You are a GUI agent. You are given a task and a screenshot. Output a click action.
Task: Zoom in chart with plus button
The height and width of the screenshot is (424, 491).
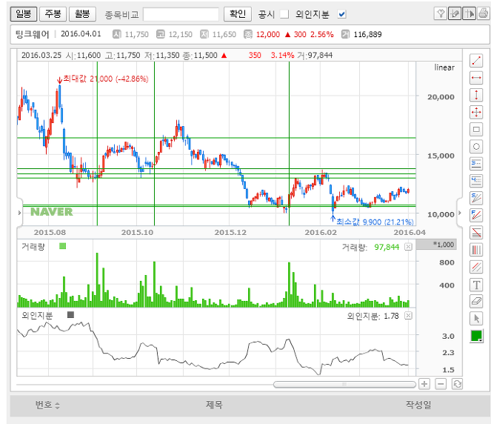coord(424,384)
